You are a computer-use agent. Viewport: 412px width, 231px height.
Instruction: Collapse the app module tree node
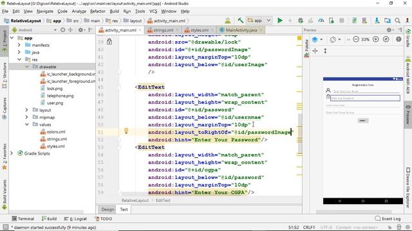12,38
